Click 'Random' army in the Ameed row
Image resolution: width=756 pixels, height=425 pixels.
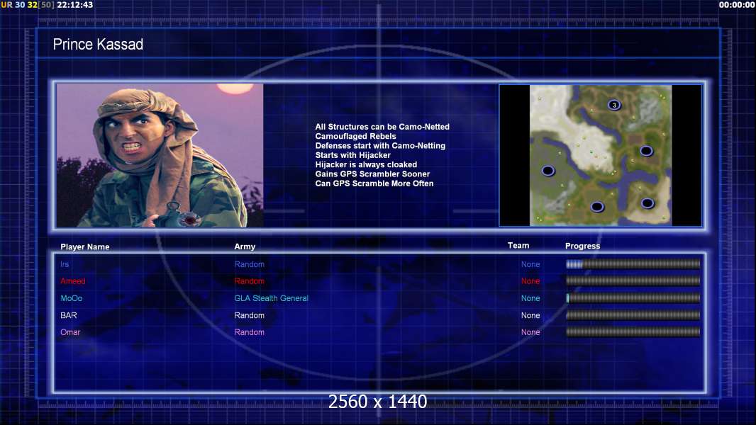(249, 281)
